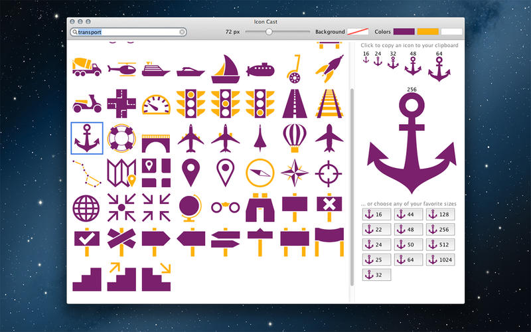Select the rocket icon

tap(329, 69)
